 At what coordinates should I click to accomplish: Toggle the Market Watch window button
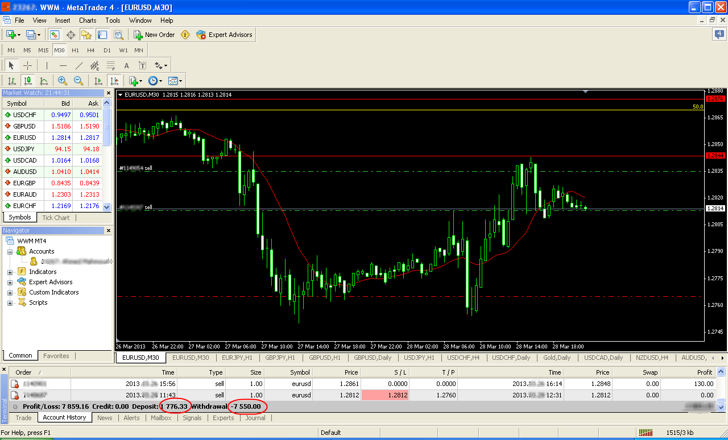click(x=55, y=35)
